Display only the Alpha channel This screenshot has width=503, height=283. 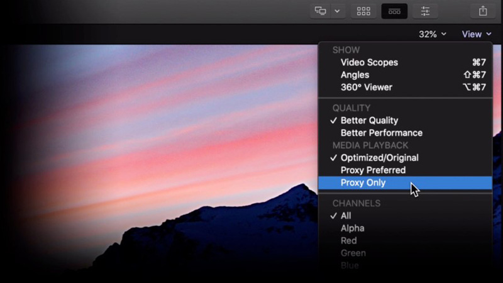click(x=352, y=228)
